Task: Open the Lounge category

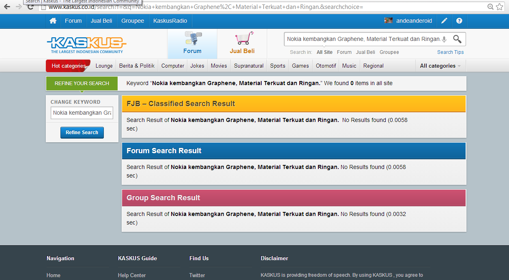Action: point(104,66)
